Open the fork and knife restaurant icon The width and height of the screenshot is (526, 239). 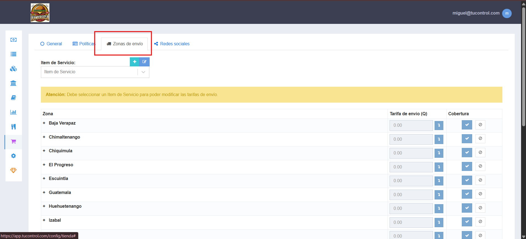[13, 126]
